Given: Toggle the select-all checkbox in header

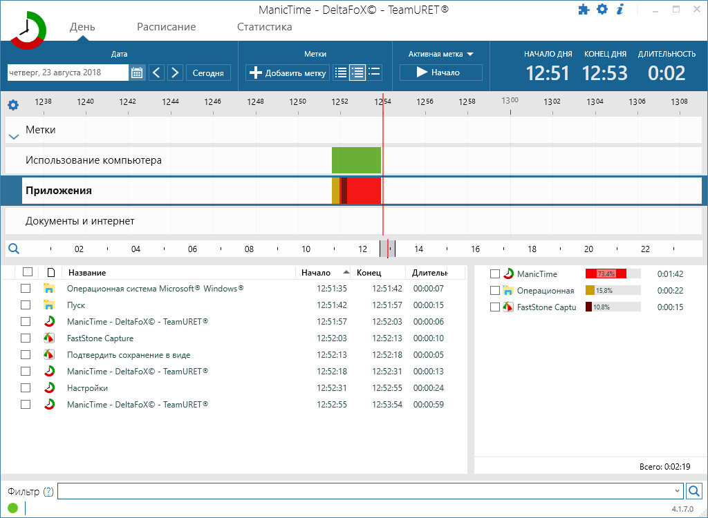Looking at the screenshot, I should 28,272.
